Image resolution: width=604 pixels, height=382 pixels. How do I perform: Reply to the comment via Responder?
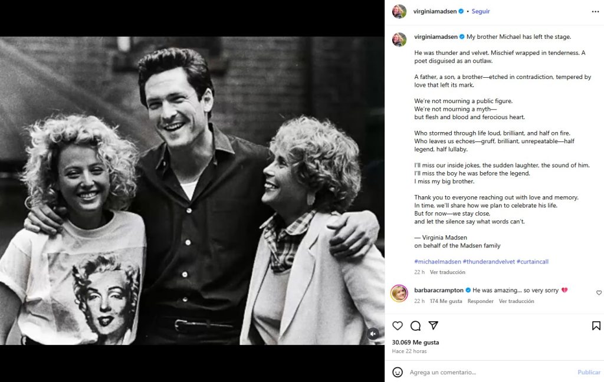481,301
